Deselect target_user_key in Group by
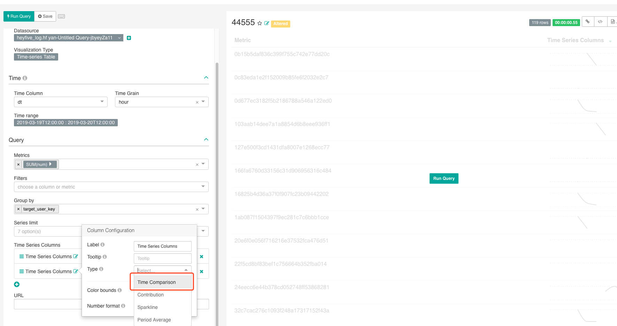The height and width of the screenshot is (326, 617). tap(18, 209)
